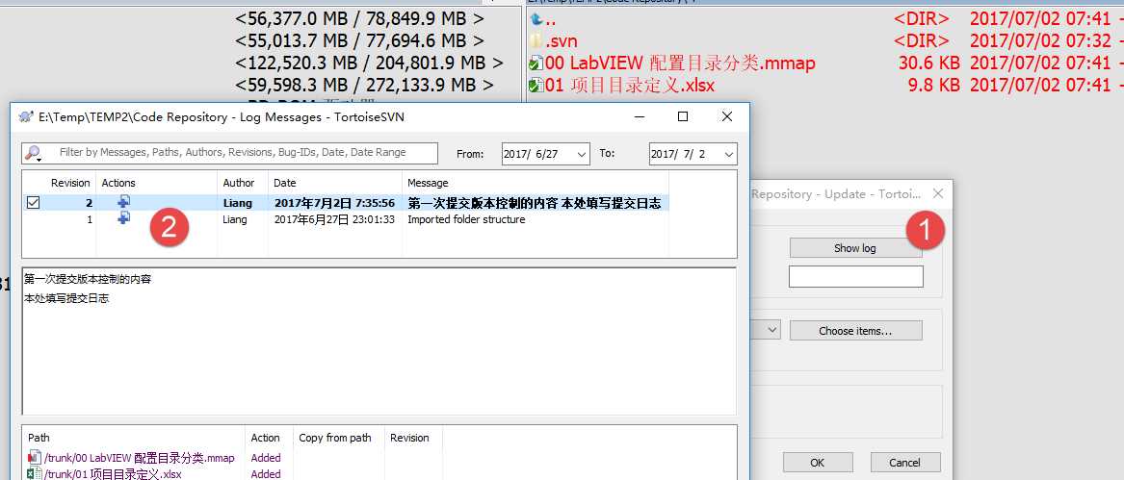Click the Added action icon for revision 2

(124, 203)
